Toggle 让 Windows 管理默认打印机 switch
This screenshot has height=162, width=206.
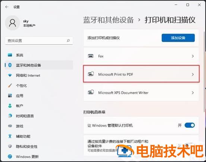pyautogui.click(x=190, y=125)
